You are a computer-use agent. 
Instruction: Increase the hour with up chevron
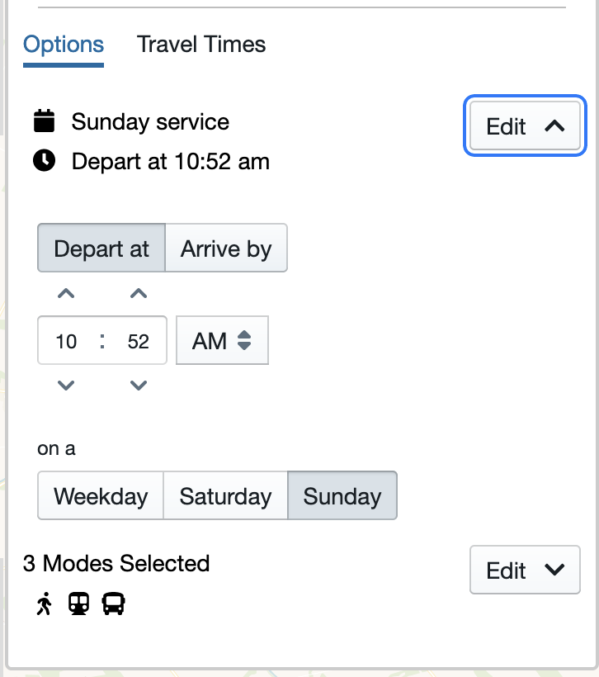(67, 293)
